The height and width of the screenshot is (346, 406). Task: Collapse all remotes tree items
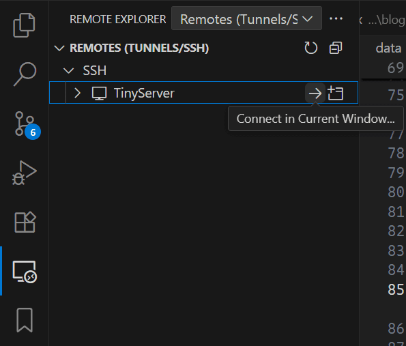coord(336,48)
